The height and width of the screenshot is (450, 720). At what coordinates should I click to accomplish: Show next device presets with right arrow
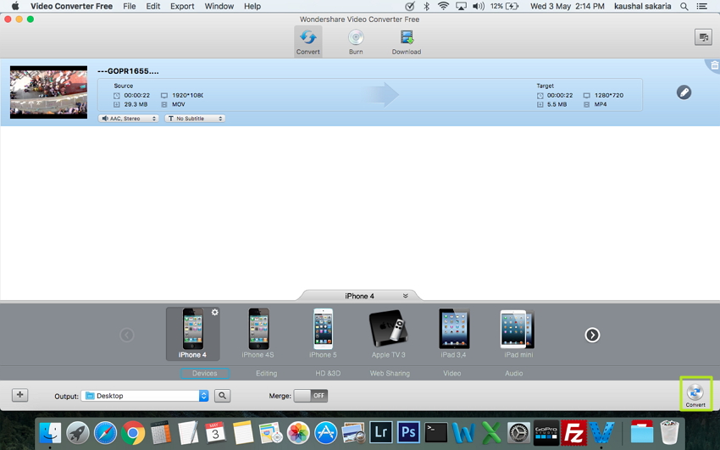[x=592, y=335]
